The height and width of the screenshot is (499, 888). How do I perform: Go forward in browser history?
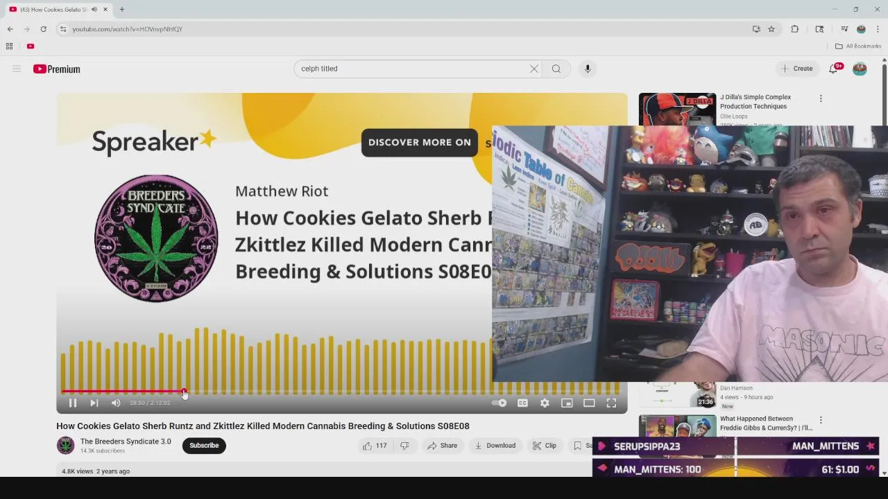26,29
